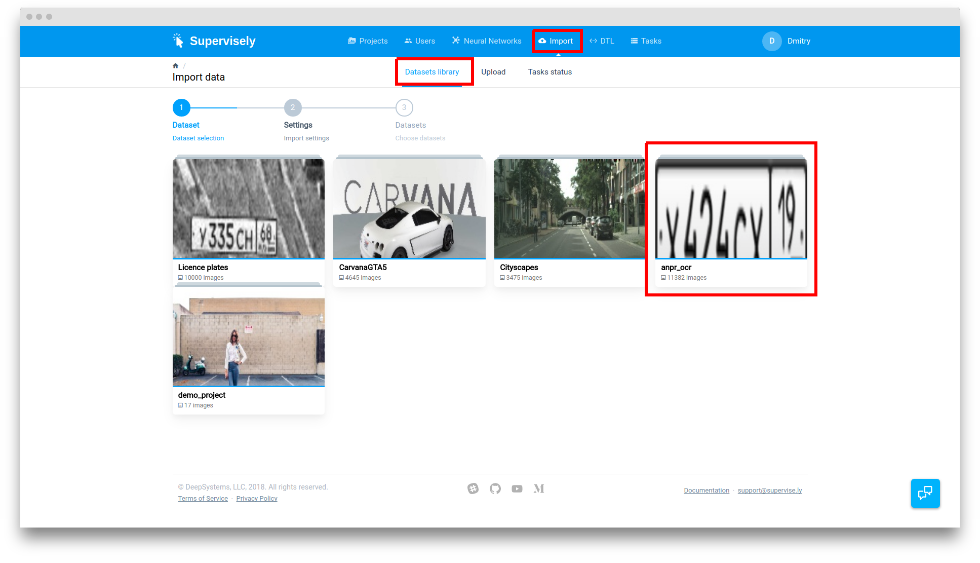Open the Projects menu
980x563 pixels.
[368, 41]
